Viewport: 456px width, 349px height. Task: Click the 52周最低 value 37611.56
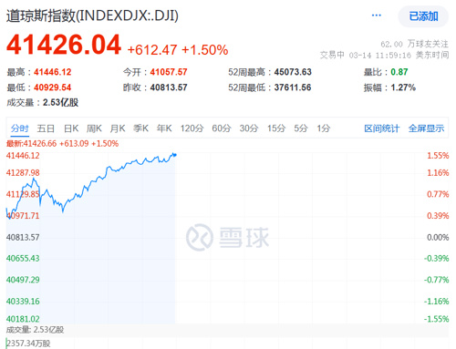[293, 87]
